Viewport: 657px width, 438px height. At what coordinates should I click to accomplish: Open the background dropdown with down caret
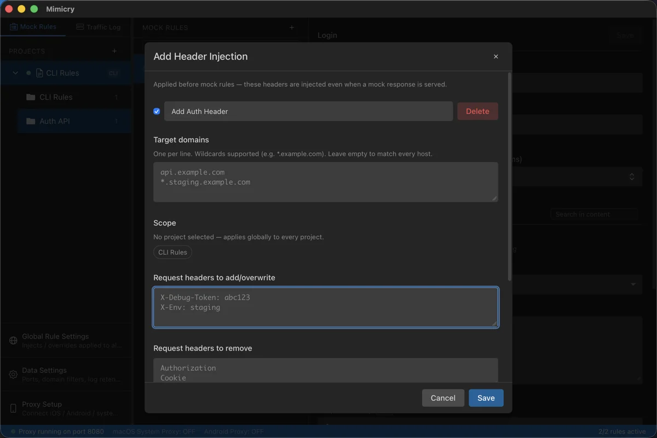point(633,284)
